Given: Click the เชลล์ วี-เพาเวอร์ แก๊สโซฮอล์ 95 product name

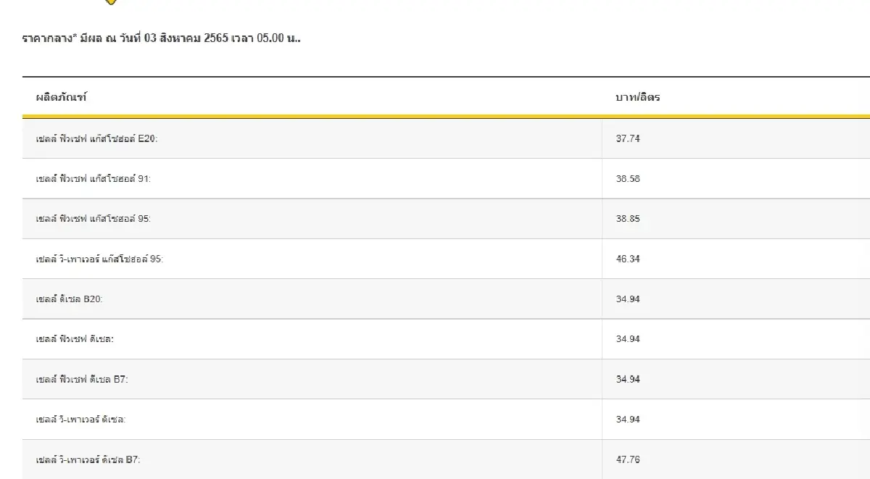Looking at the screenshot, I should [x=100, y=259].
